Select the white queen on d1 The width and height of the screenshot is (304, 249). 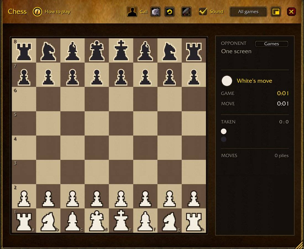(x=97, y=221)
